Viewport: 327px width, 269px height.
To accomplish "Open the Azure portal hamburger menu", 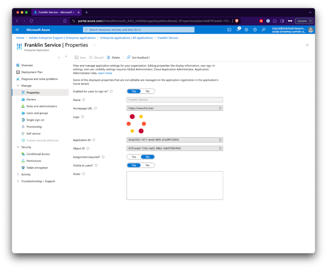I will click(x=17, y=30).
